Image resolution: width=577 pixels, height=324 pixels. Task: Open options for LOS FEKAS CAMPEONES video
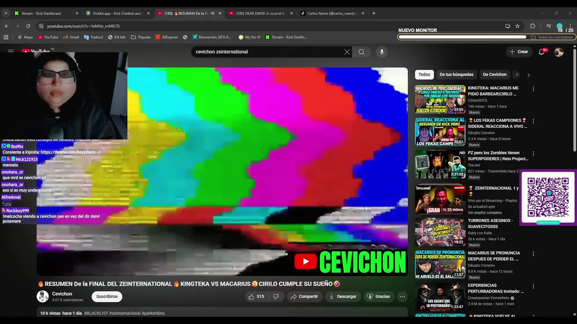(x=533, y=121)
